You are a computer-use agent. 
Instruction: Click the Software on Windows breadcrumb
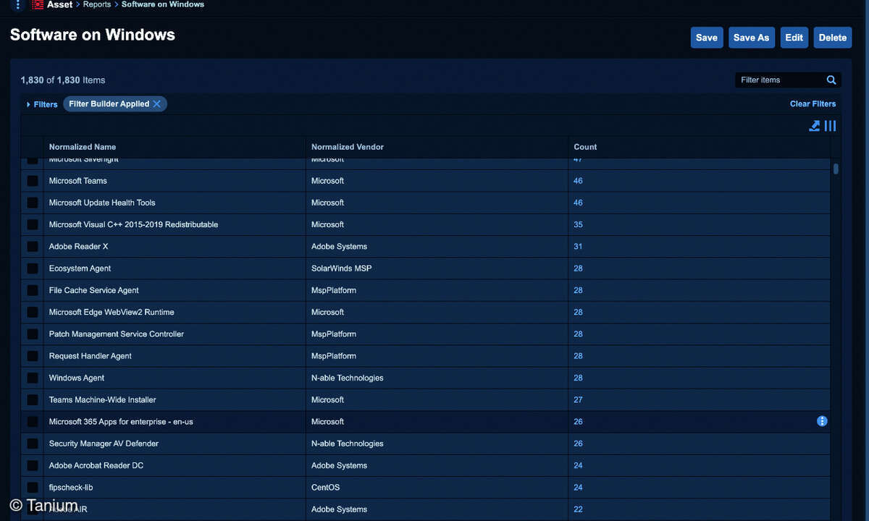163,4
